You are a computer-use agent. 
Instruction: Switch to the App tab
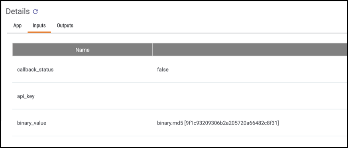(x=17, y=25)
